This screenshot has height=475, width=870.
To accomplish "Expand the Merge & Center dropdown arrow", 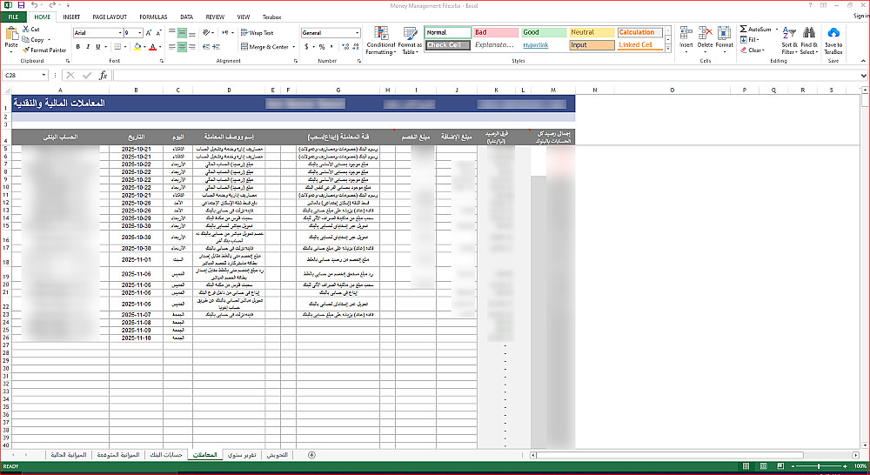I will [293, 47].
